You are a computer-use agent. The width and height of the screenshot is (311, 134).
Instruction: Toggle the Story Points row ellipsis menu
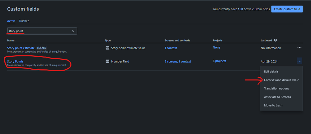299,61
